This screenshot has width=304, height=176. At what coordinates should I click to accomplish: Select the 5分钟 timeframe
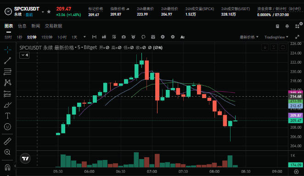(32, 37)
